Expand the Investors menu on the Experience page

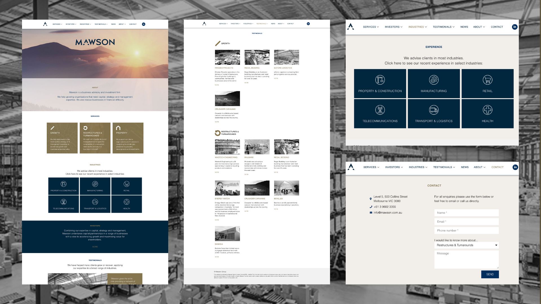(x=394, y=27)
